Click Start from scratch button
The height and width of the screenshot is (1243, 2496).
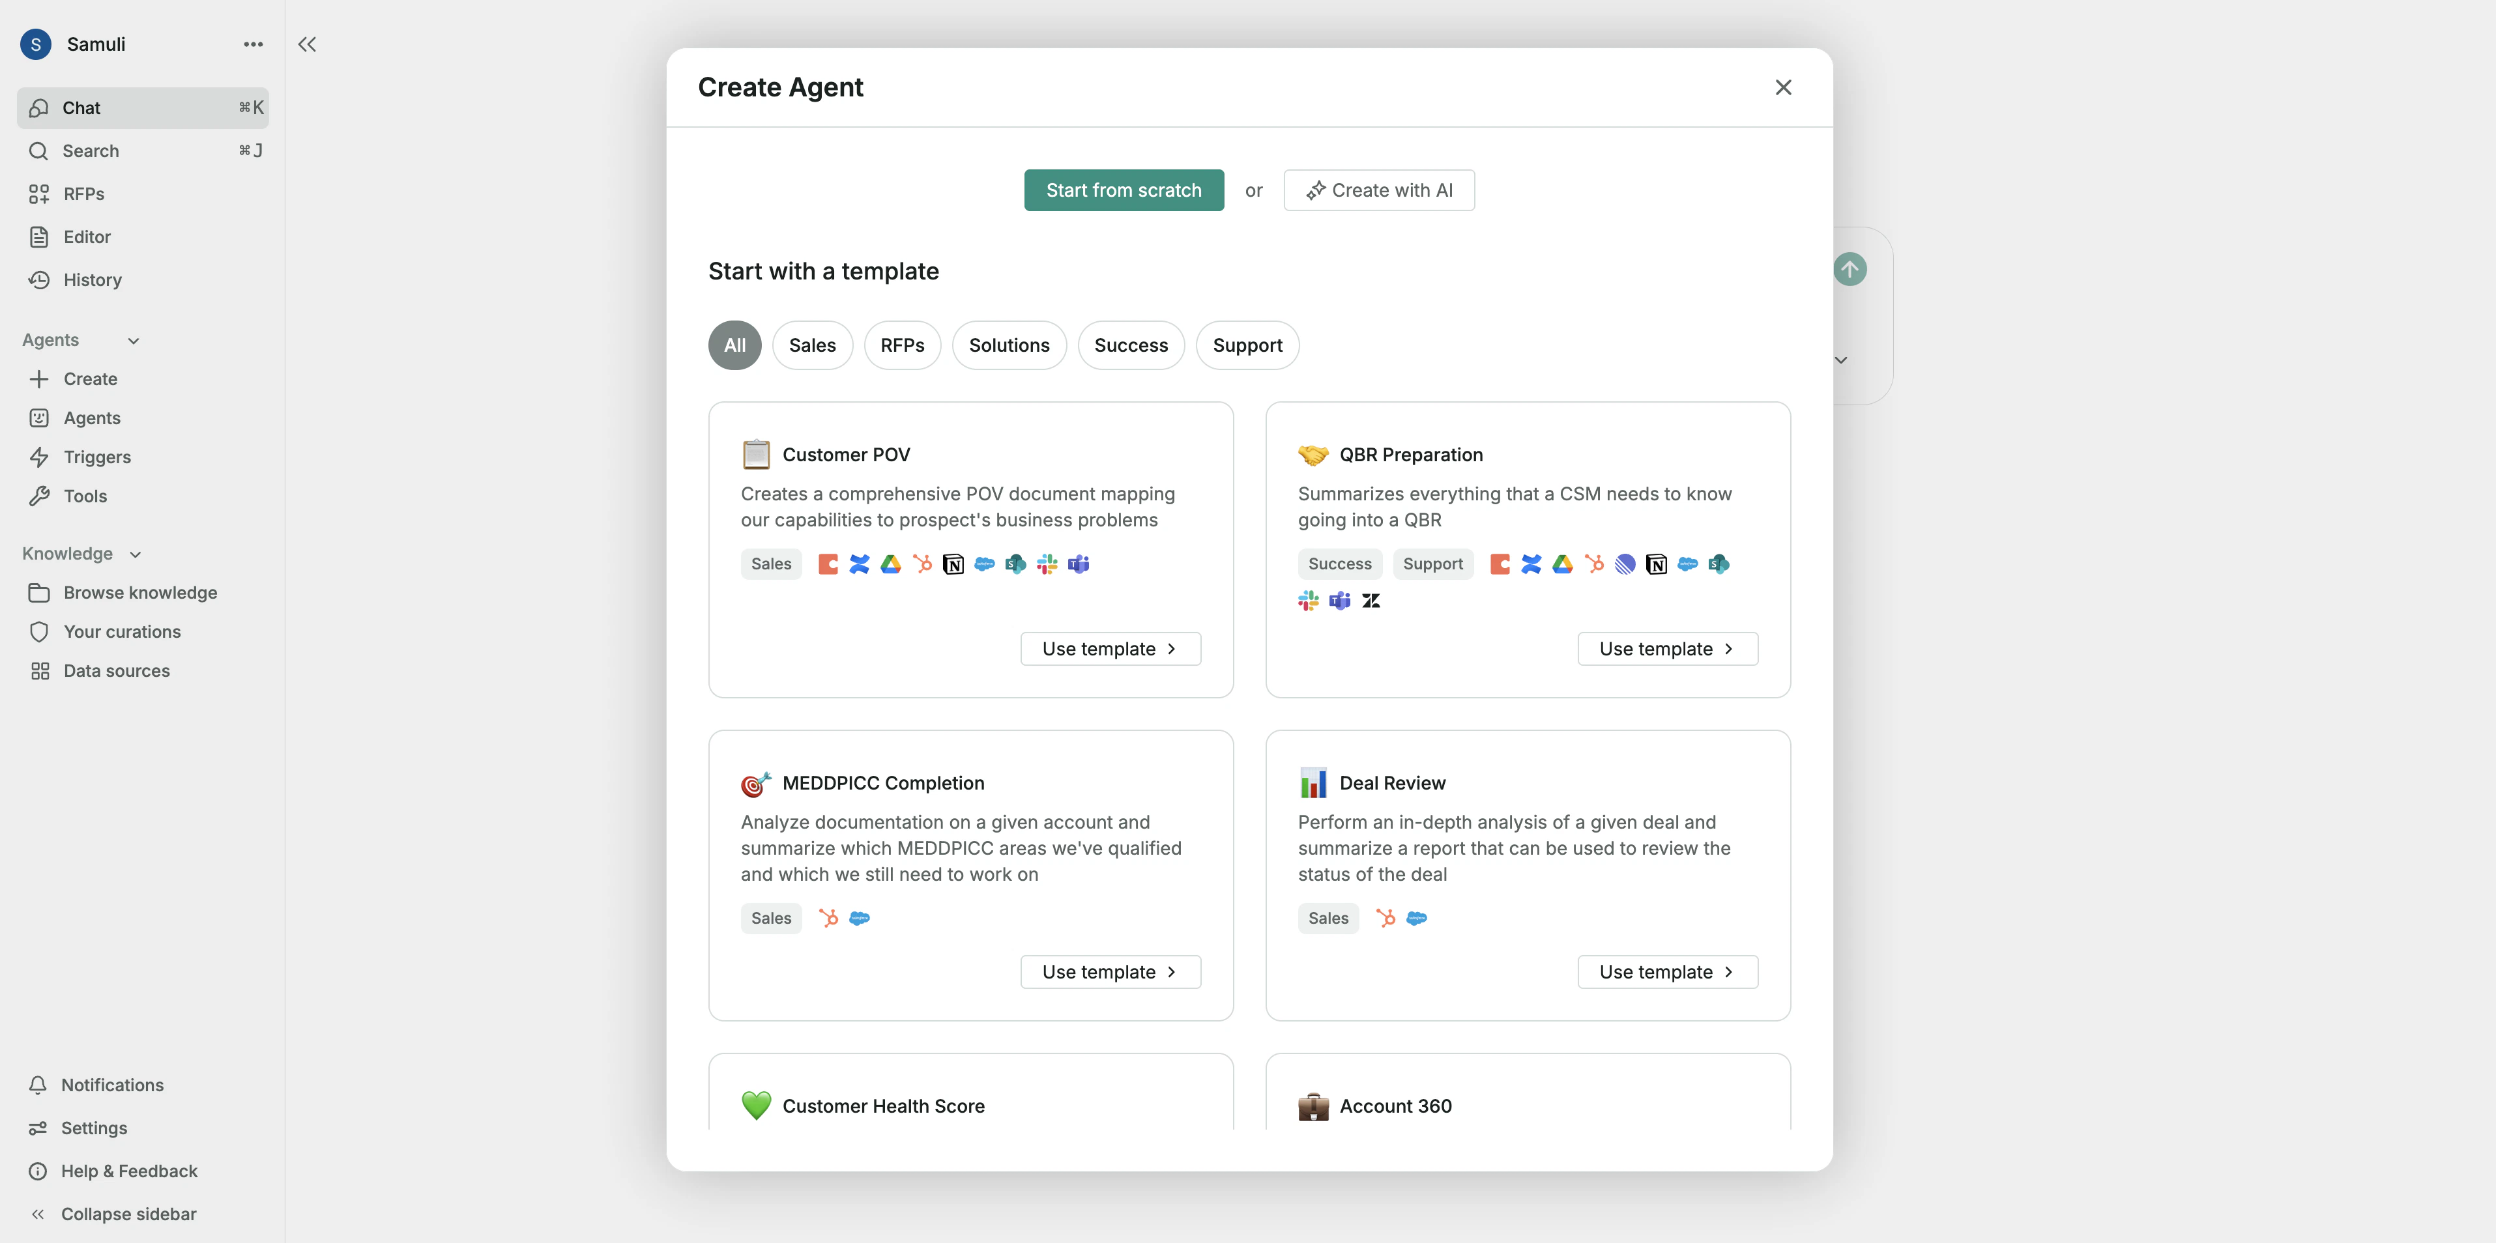point(1123,191)
